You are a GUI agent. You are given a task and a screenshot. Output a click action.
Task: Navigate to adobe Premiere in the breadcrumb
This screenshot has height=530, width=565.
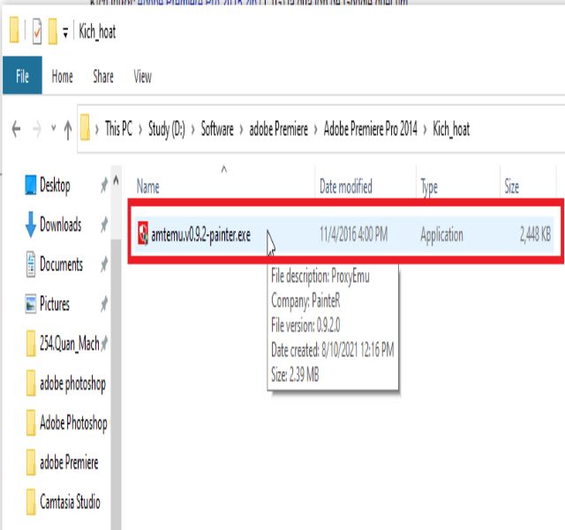(x=279, y=129)
